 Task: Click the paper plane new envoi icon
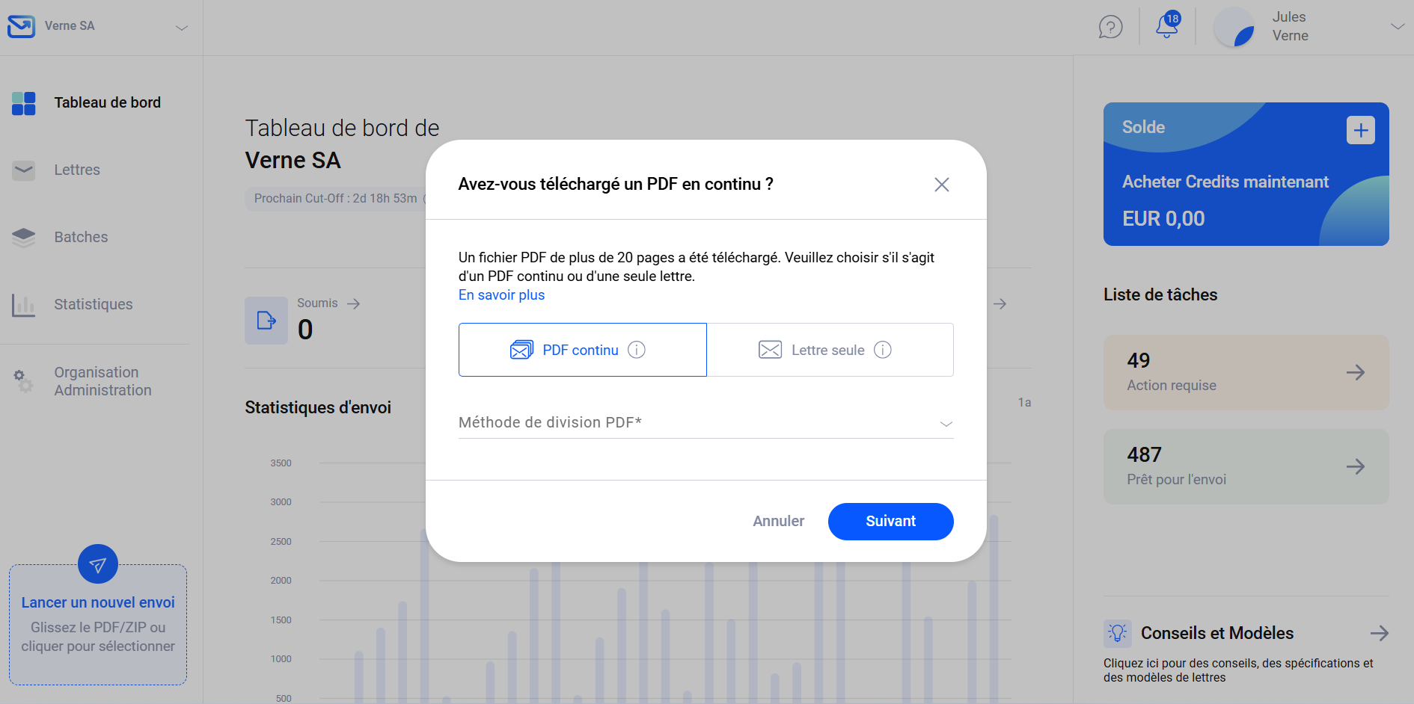[98, 565]
